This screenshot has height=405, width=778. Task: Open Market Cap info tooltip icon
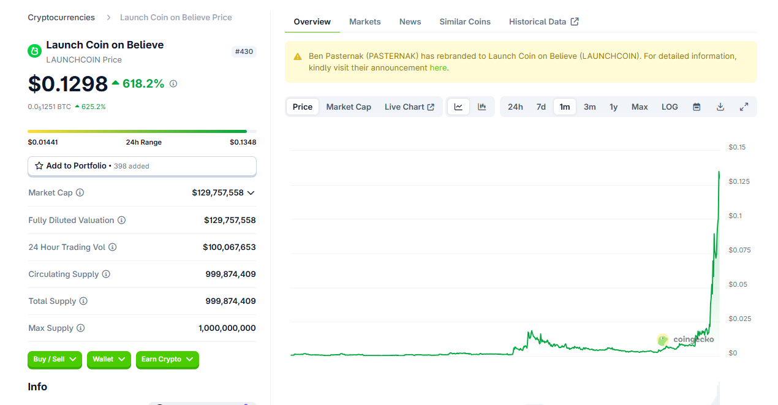click(x=80, y=192)
